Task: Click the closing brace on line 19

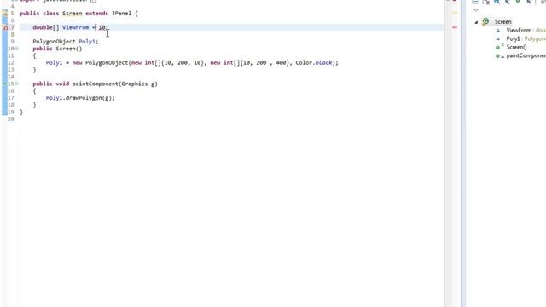Action: 21,112
